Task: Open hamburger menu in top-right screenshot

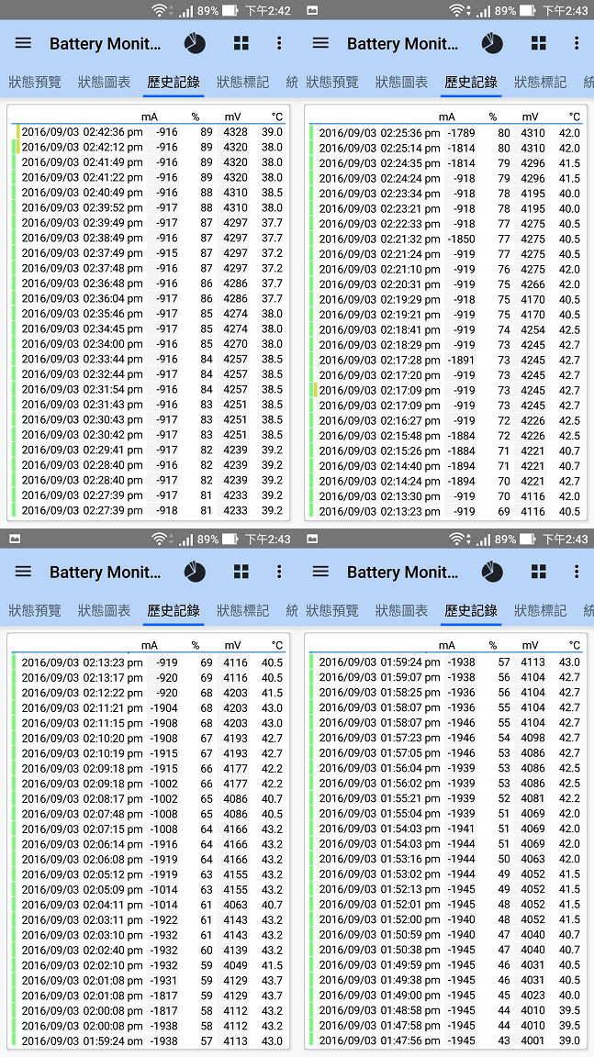Action: click(321, 43)
